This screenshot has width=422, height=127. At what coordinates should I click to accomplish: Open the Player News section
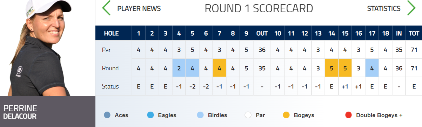click(x=139, y=9)
